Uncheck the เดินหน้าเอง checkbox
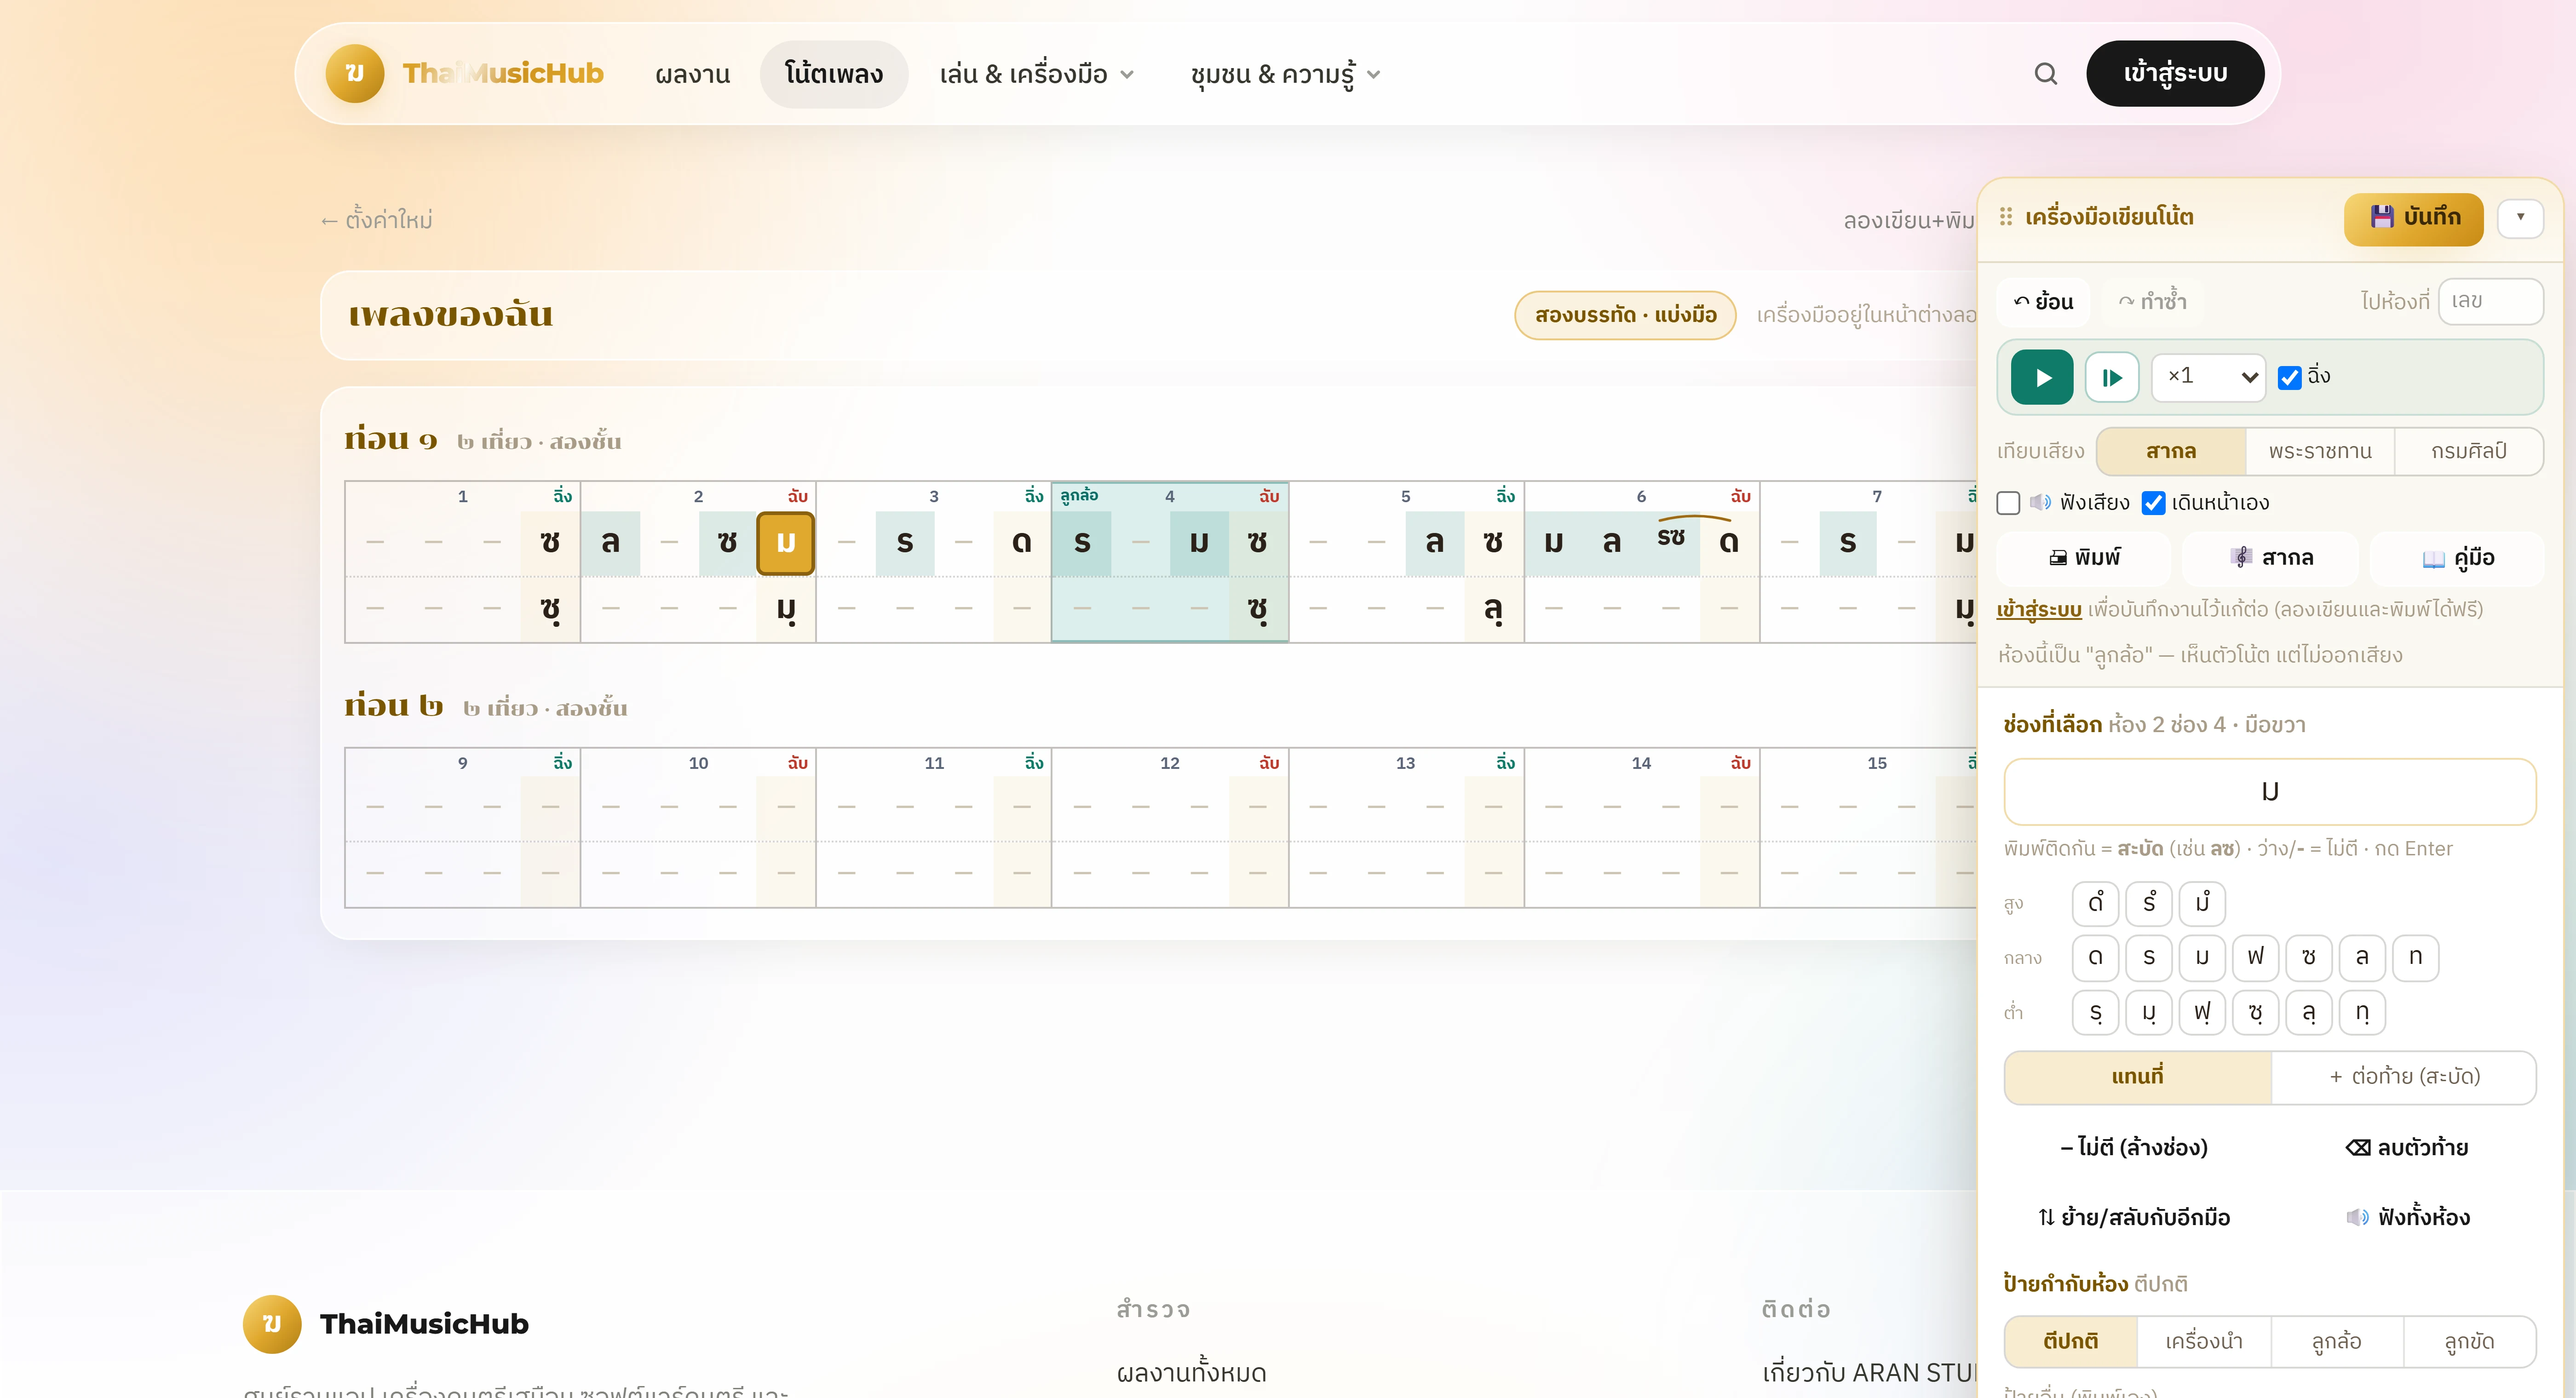The height and width of the screenshot is (1398, 2576). tap(2153, 502)
